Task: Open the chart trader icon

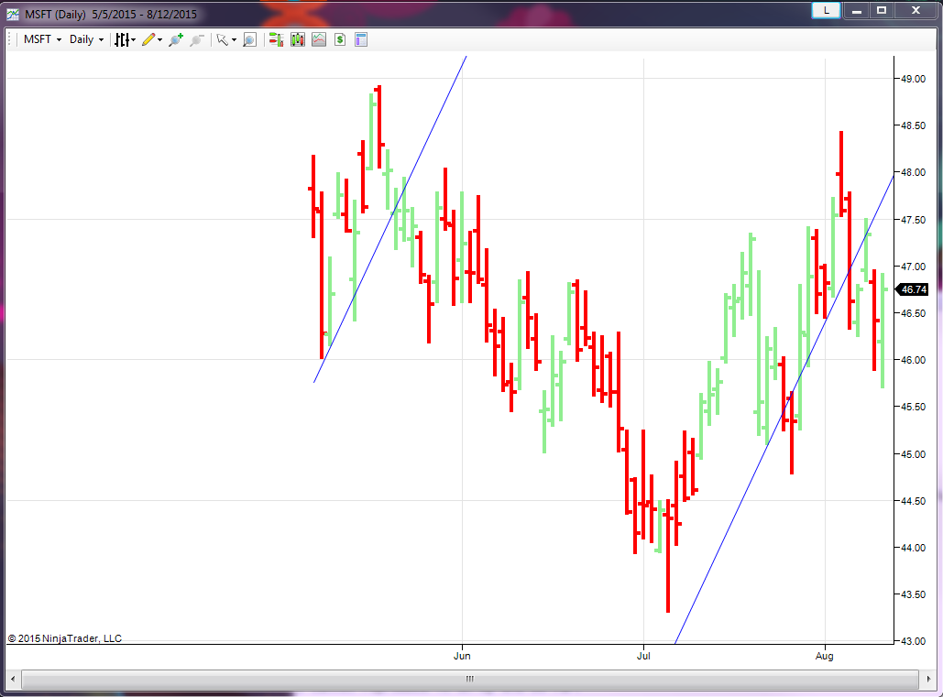Action: pos(276,39)
